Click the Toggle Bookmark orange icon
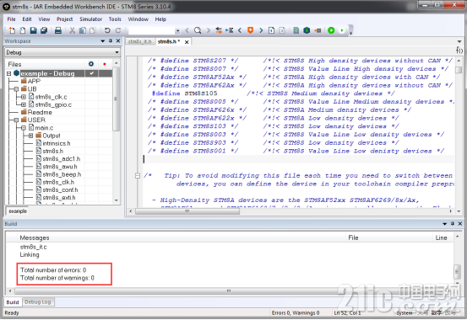 250,30
